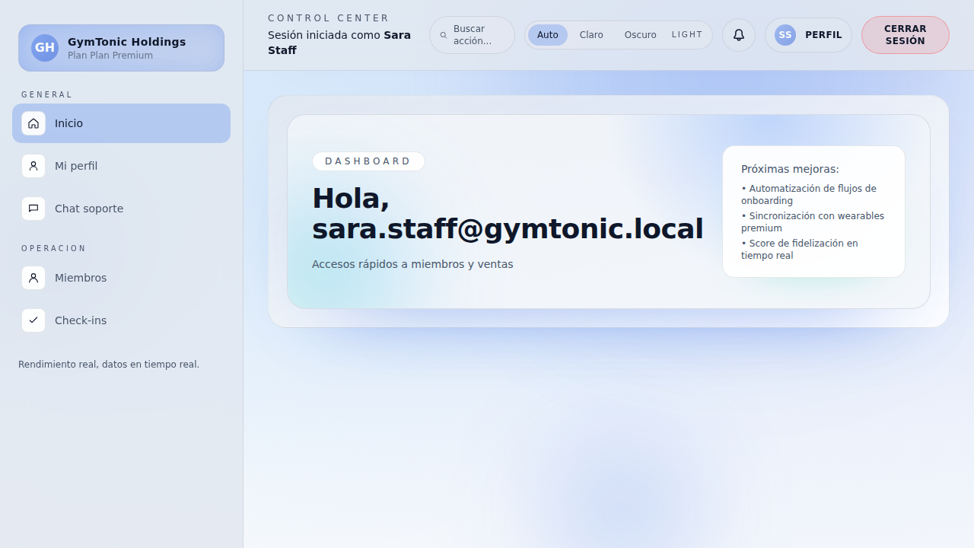Viewport: 974px width, 548px height.
Task: Click the person icon next to Mi perfil
Action: 33,166
